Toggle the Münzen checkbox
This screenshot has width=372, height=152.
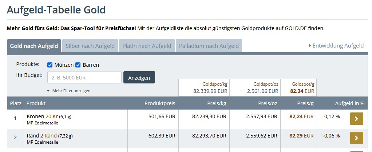coord(50,65)
